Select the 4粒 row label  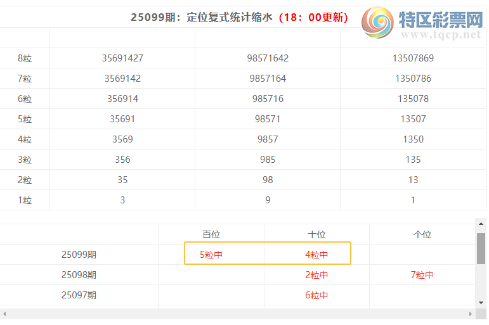25,139
